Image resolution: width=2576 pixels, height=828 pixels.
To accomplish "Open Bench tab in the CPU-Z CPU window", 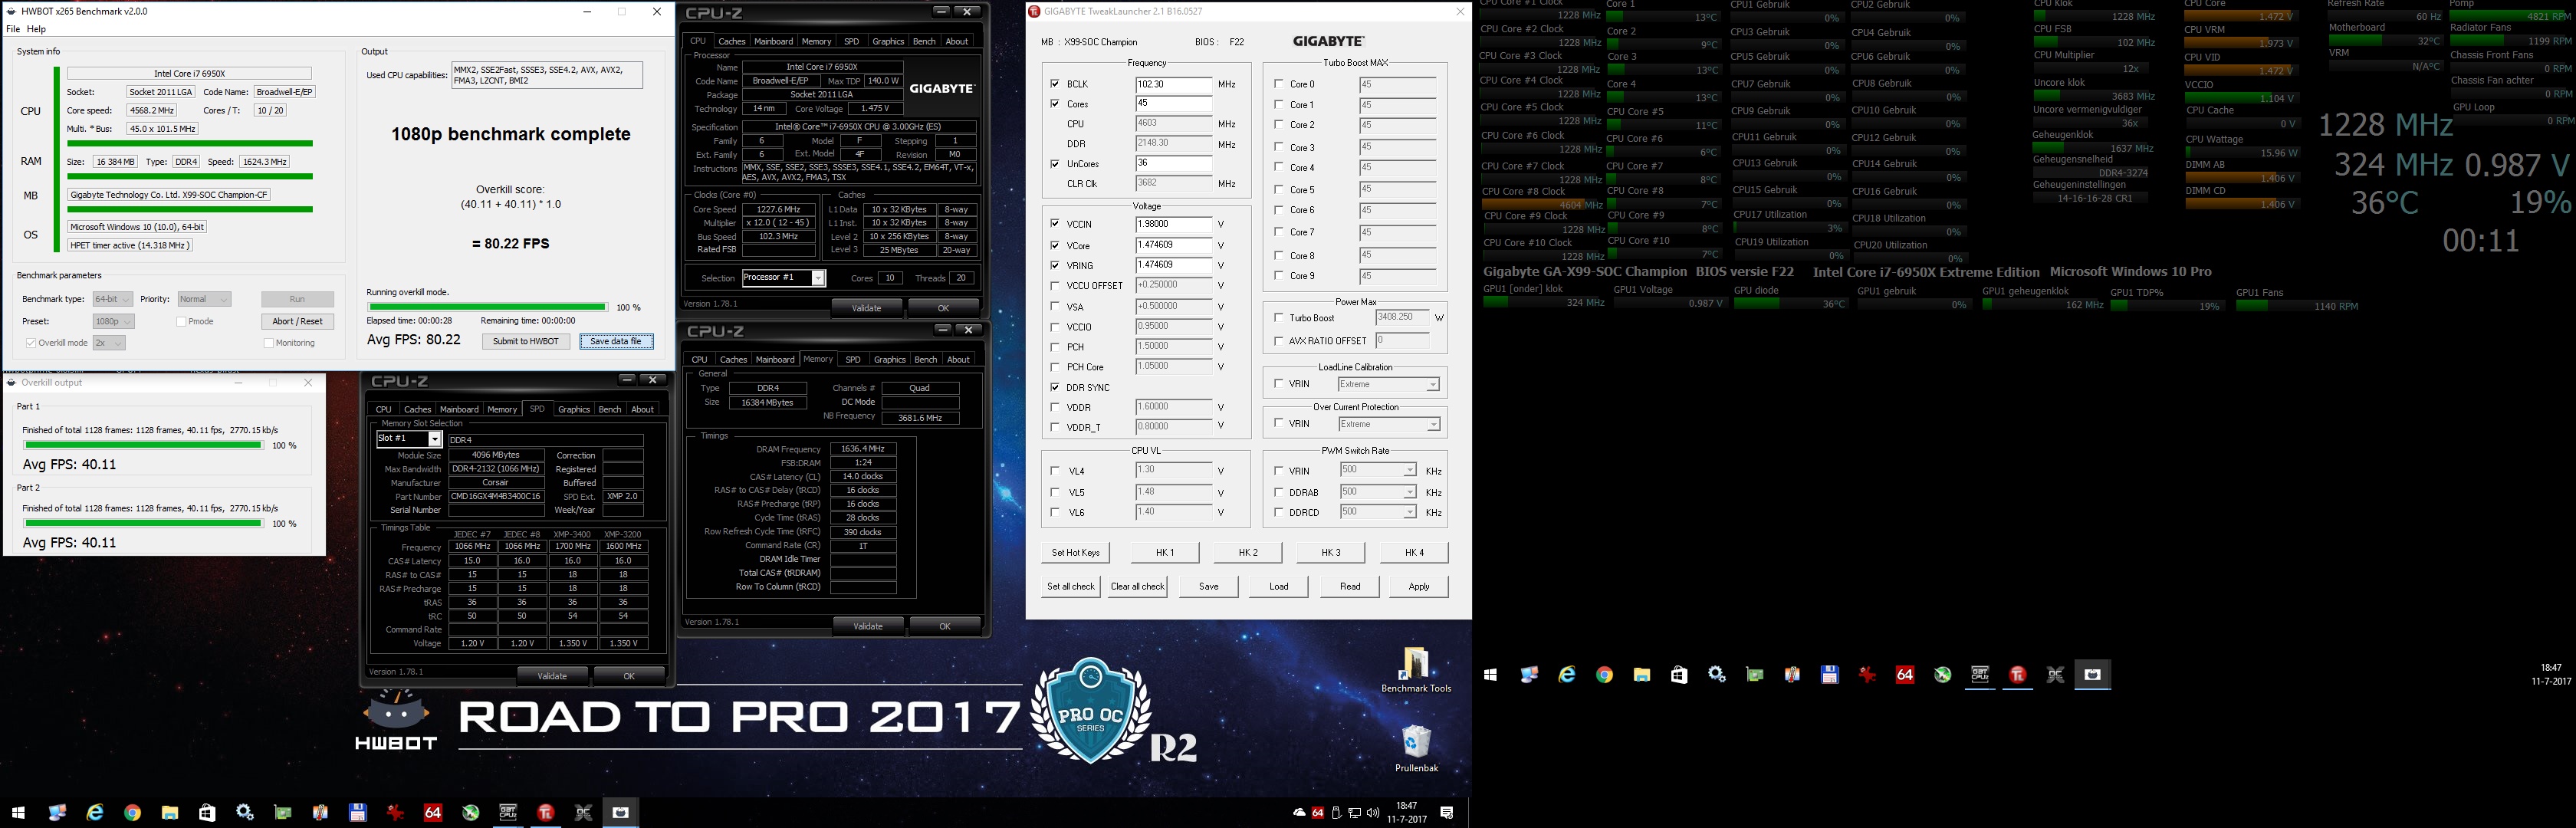I will tap(924, 41).
